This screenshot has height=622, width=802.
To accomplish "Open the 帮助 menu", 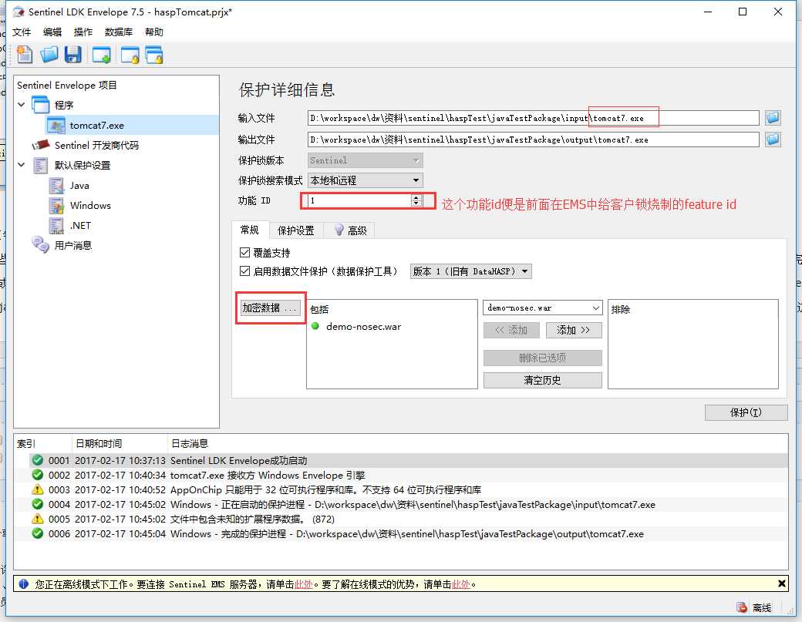I will 154,32.
